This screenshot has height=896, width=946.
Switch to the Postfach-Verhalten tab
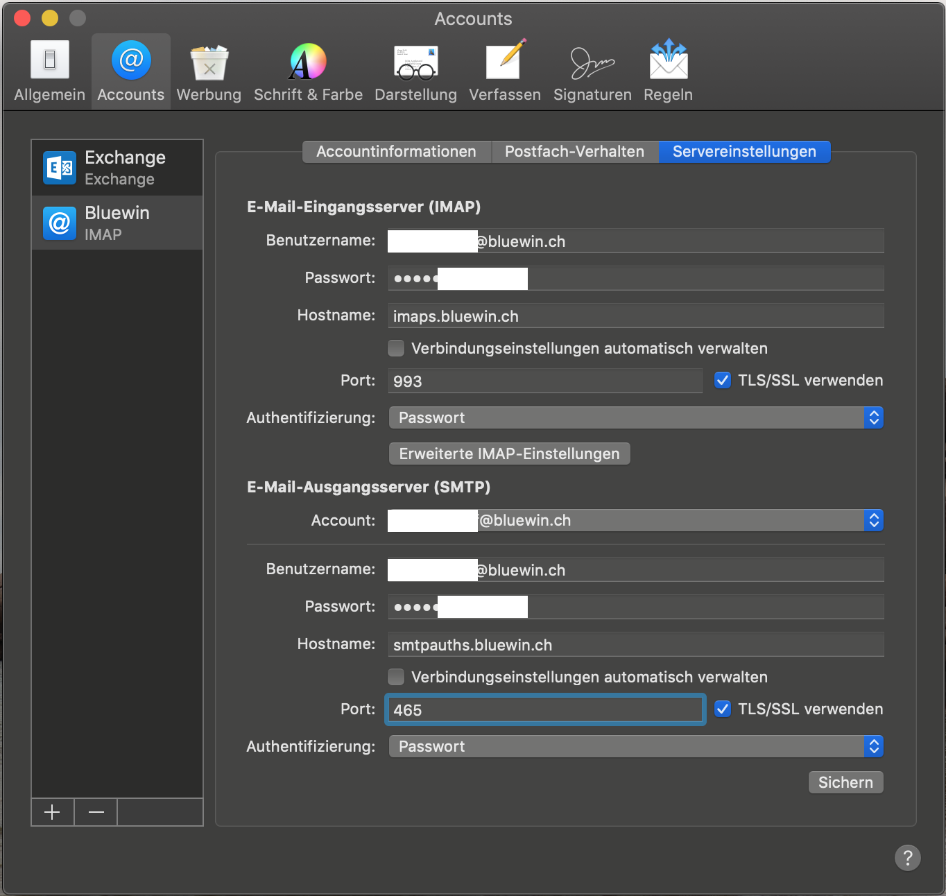pyautogui.click(x=574, y=151)
